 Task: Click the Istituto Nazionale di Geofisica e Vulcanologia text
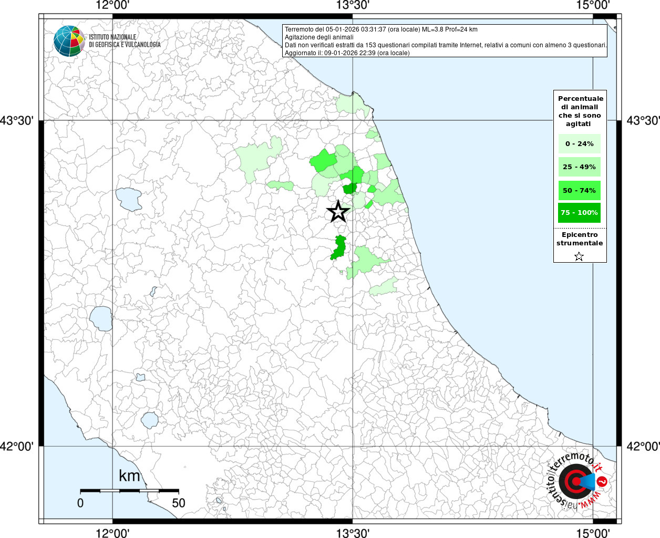tap(125, 41)
